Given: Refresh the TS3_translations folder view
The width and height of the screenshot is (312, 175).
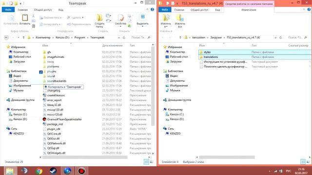Looking at the screenshot, I should click(281, 37).
